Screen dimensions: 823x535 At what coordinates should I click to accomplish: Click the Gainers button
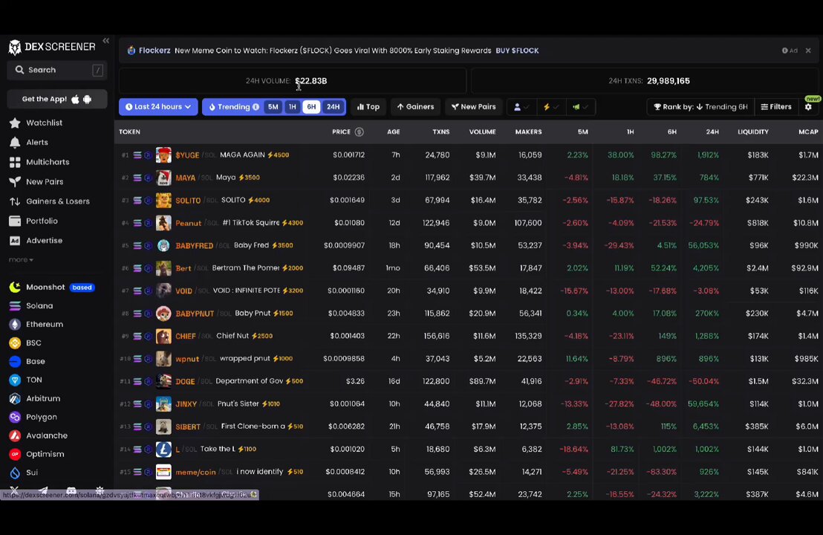click(x=415, y=107)
